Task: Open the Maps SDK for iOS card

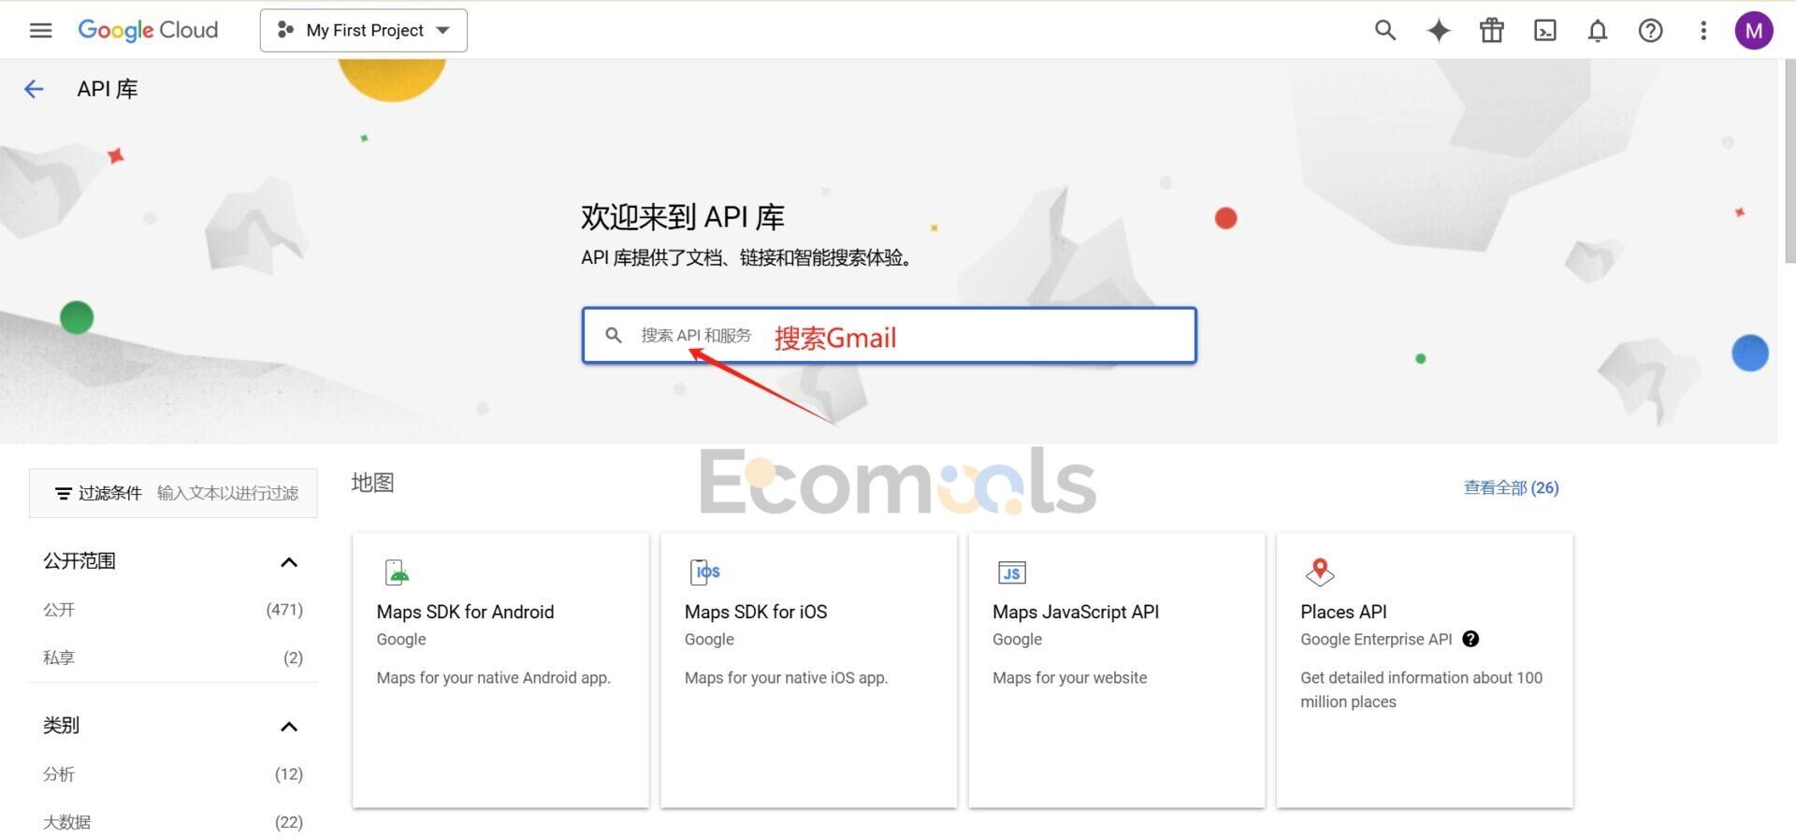Action: point(808,670)
